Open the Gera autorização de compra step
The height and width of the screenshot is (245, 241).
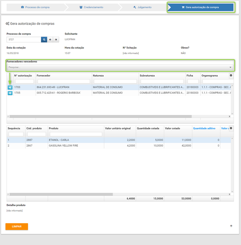pyautogui.click(x=201, y=7)
